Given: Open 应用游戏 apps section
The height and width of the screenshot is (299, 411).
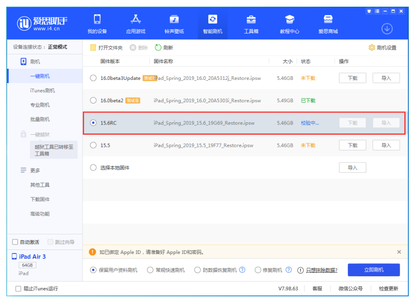Looking at the screenshot, I should (x=136, y=20).
